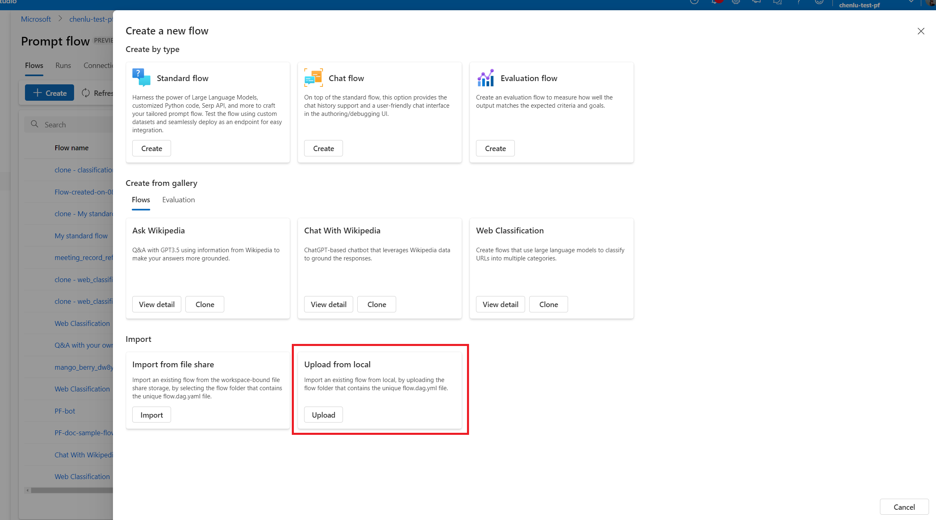This screenshot has height=520, width=936.
Task: Click the refresh icon beside Create
Action: [x=86, y=93]
